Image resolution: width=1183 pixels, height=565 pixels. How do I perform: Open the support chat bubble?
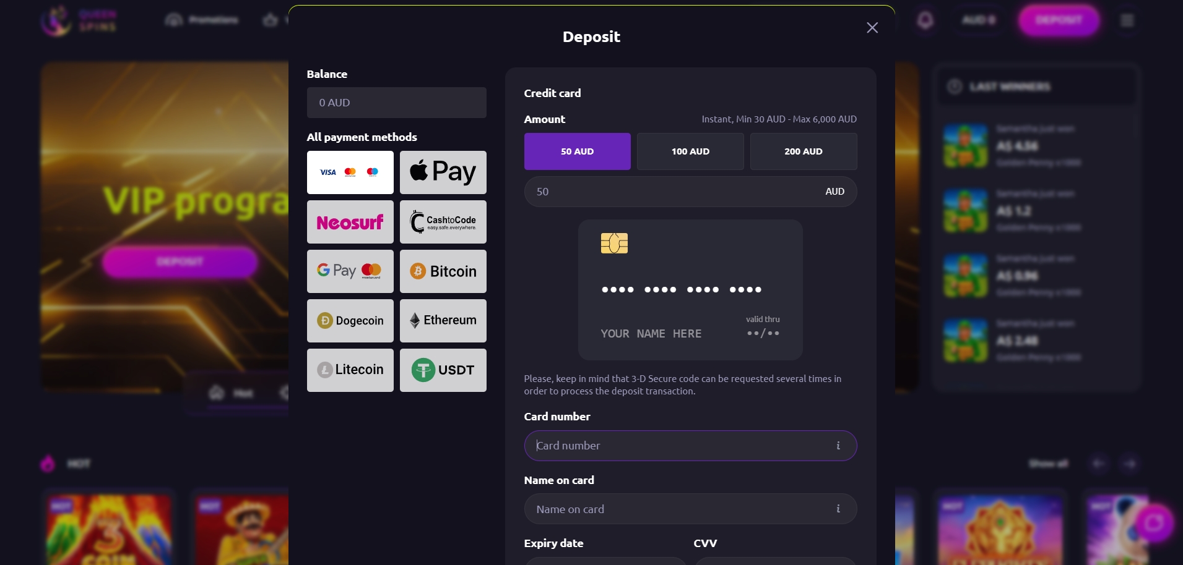click(x=1153, y=524)
